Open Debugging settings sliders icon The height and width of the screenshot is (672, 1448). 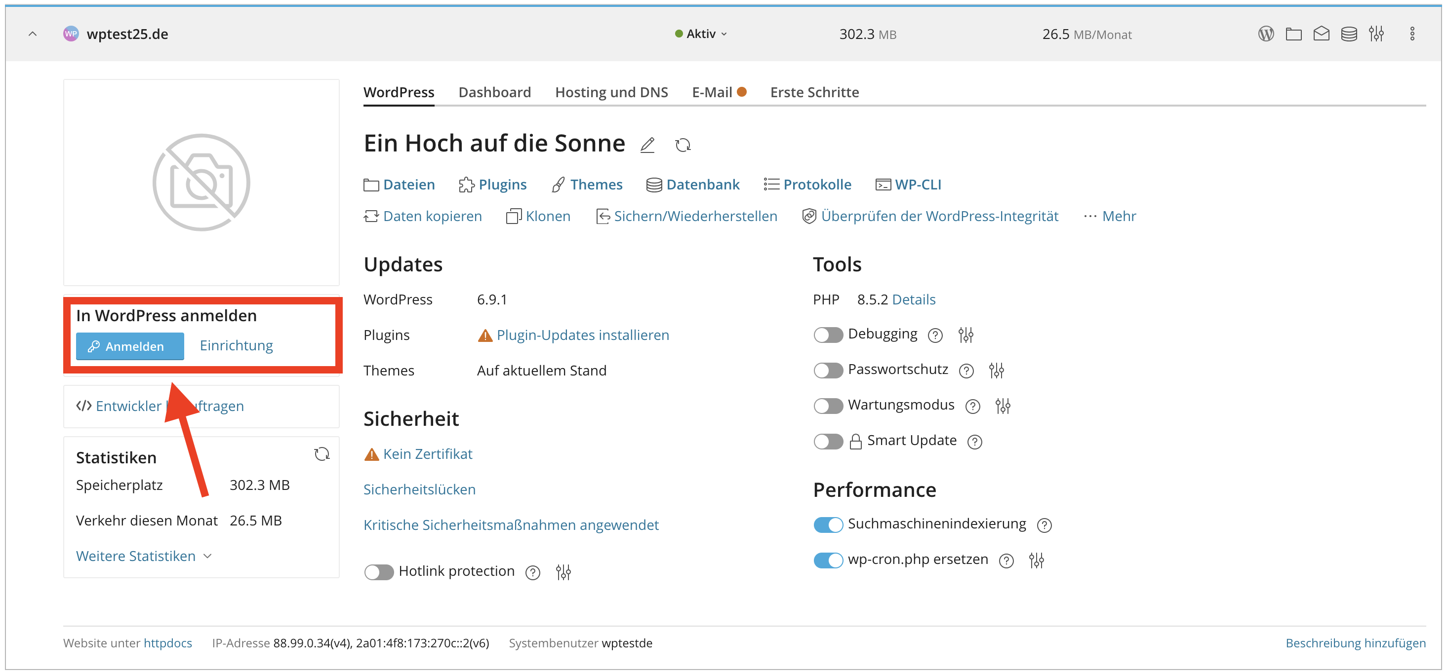coord(965,335)
